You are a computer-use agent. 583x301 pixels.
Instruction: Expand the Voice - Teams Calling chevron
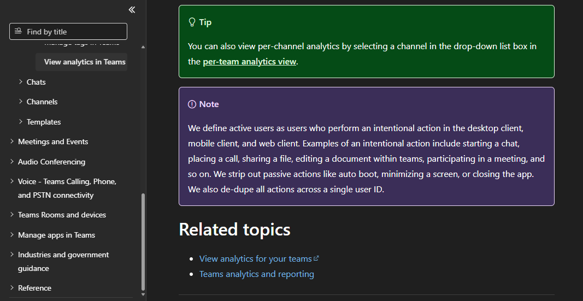(x=12, y=181)
